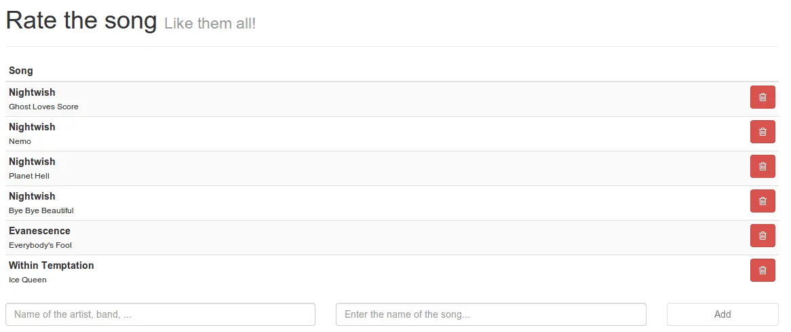The width and height of the screenshot is (791, 332).
Task: Click the Nemo song title
Action: click(20, 141)
